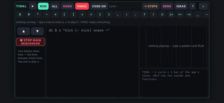Viewport: 224px width, 103px height.
Task: Insert the double-quote symbol chip
Action: (38, 15)
